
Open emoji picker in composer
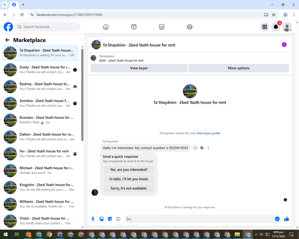click(277, 219)
